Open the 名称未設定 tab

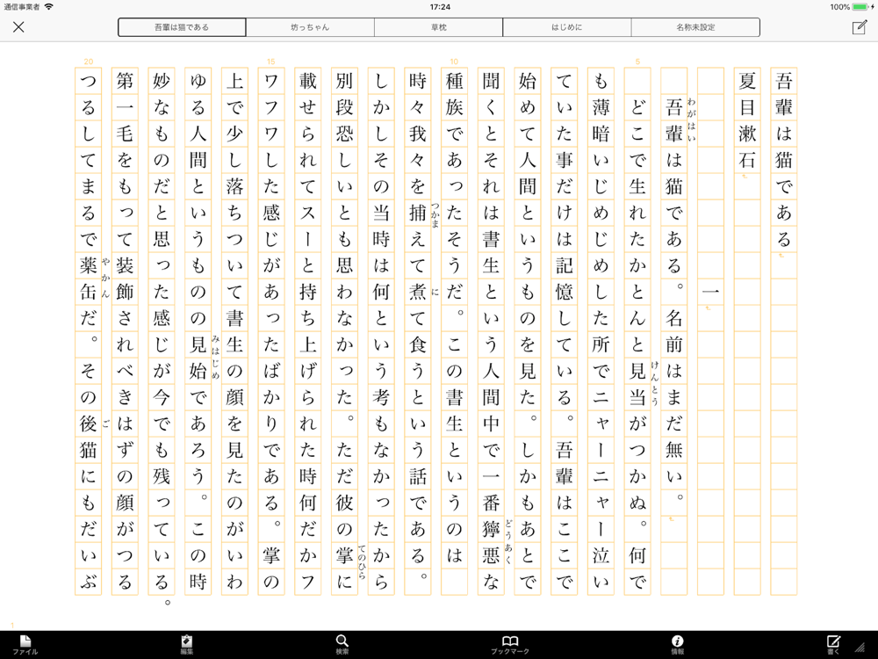click(695, 27)
